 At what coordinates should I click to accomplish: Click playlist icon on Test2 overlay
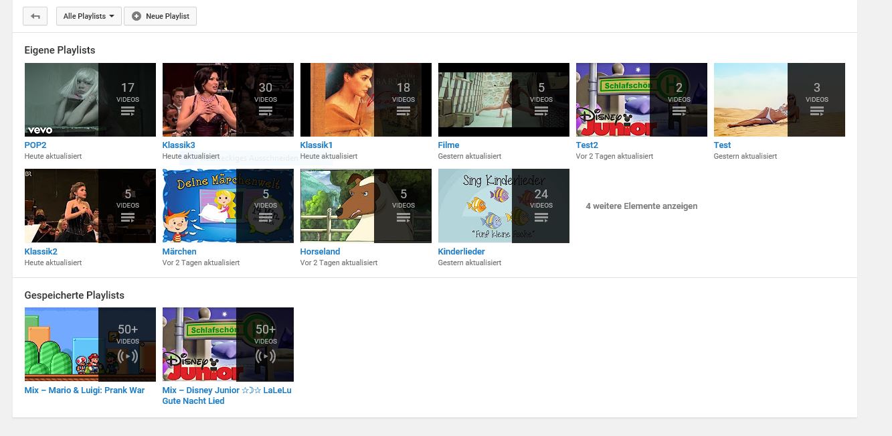pyautogui.click(x=679, y=111)
